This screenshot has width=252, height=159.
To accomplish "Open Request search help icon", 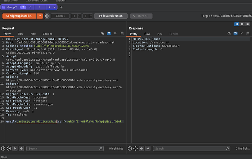I will [x=3, y=149].
